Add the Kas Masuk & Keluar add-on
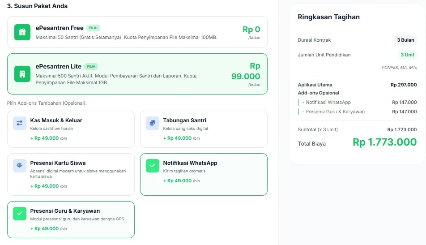The image size is (426, 245). click(71, 129)
